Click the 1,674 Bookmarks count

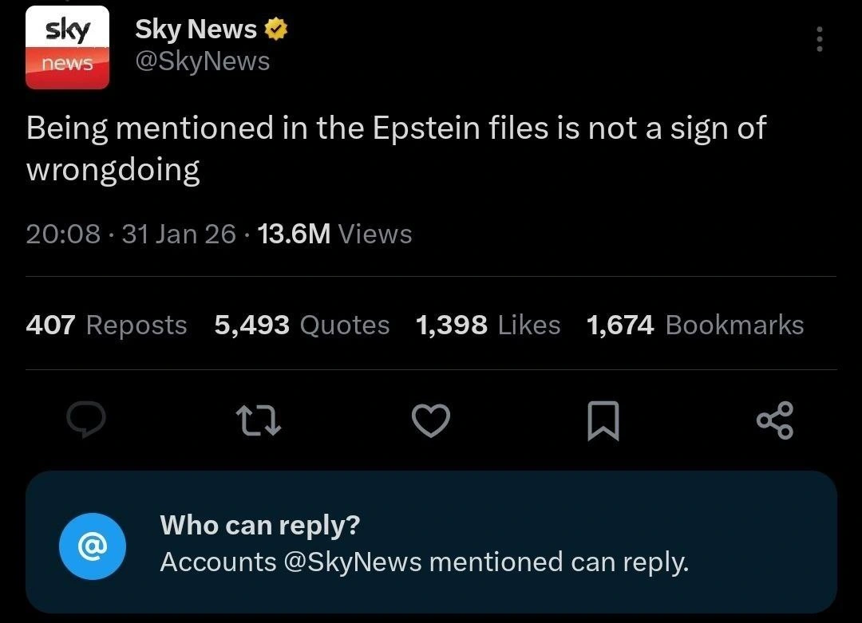(x=694, y=325)
